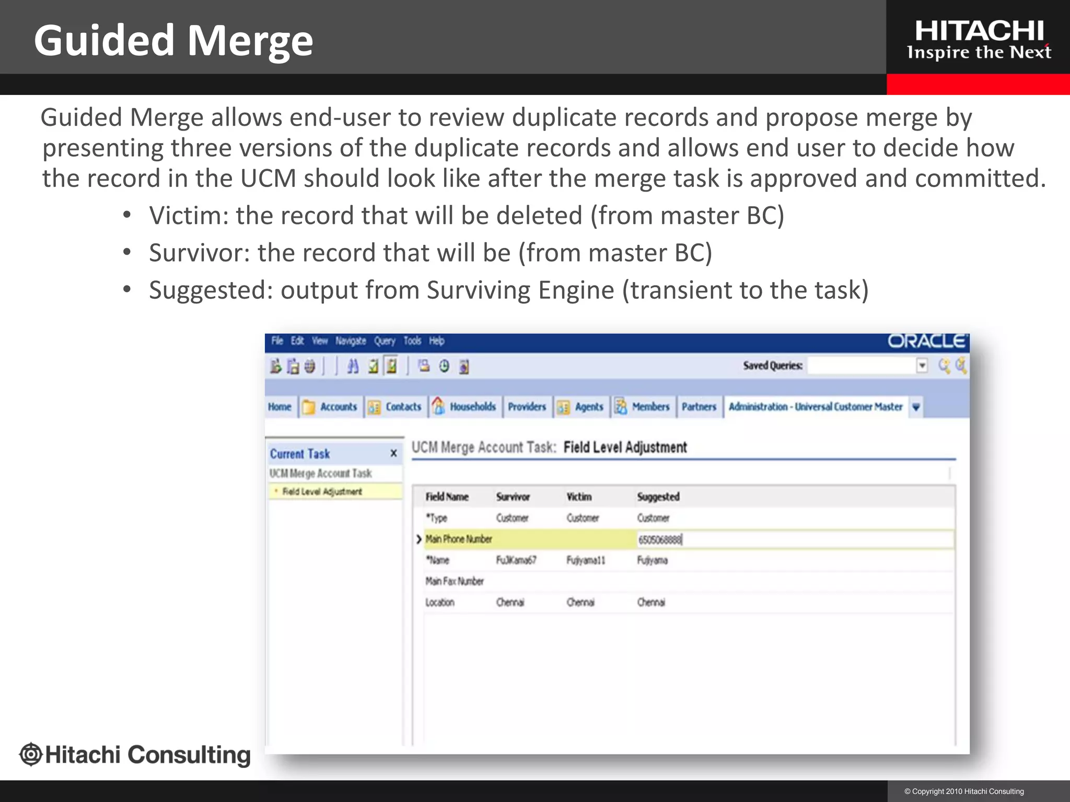Click the clock icon in the toolbar

(x=444, y=366)
